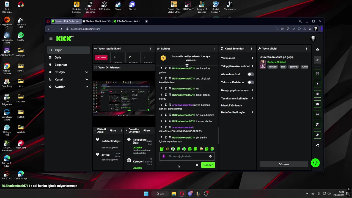
Task: Click the green KICK logo
Action: [x=65, y=38]
